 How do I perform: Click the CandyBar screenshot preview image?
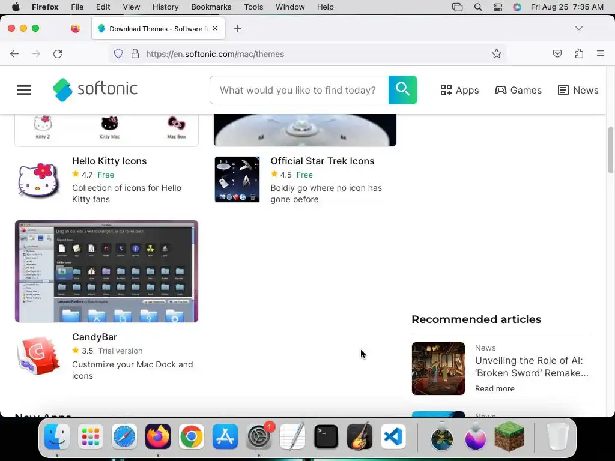[107, 271]
